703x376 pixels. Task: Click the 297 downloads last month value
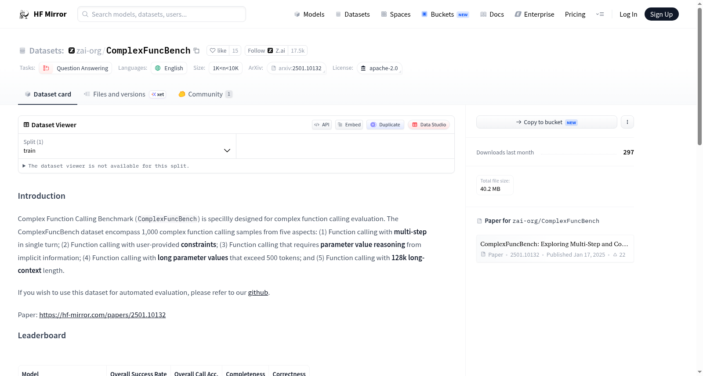point(628,152)
